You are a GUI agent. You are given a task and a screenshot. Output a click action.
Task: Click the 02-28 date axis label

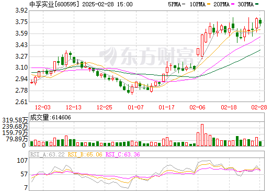pyautogui.click(x=259, y=107)
